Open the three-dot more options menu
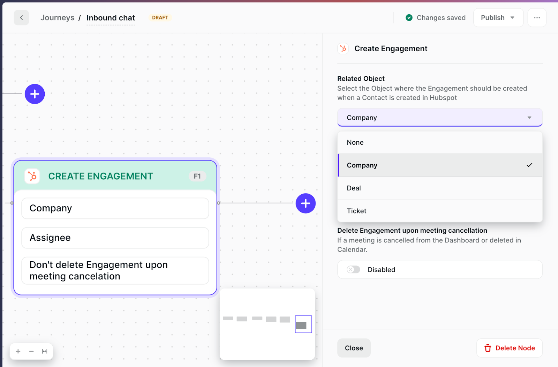 click(x=537, y=18)
